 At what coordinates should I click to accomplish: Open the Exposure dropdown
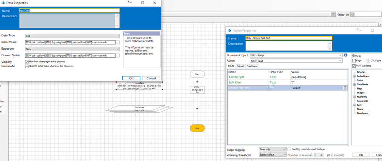[x=72, y=49]
